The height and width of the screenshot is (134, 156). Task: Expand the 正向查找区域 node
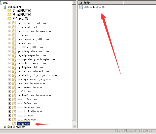point(5,11)
